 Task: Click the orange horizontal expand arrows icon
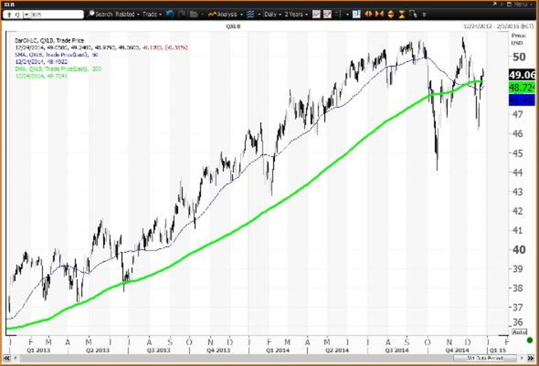368,14
